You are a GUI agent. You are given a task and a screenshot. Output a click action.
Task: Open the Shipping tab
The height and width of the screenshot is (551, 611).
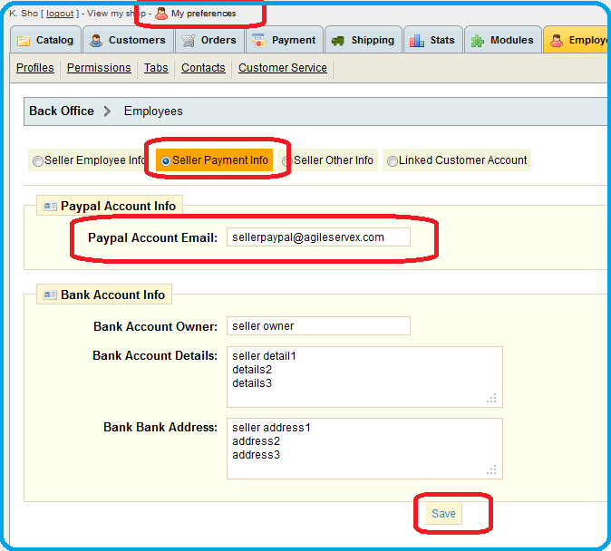(x=364, y=40)
